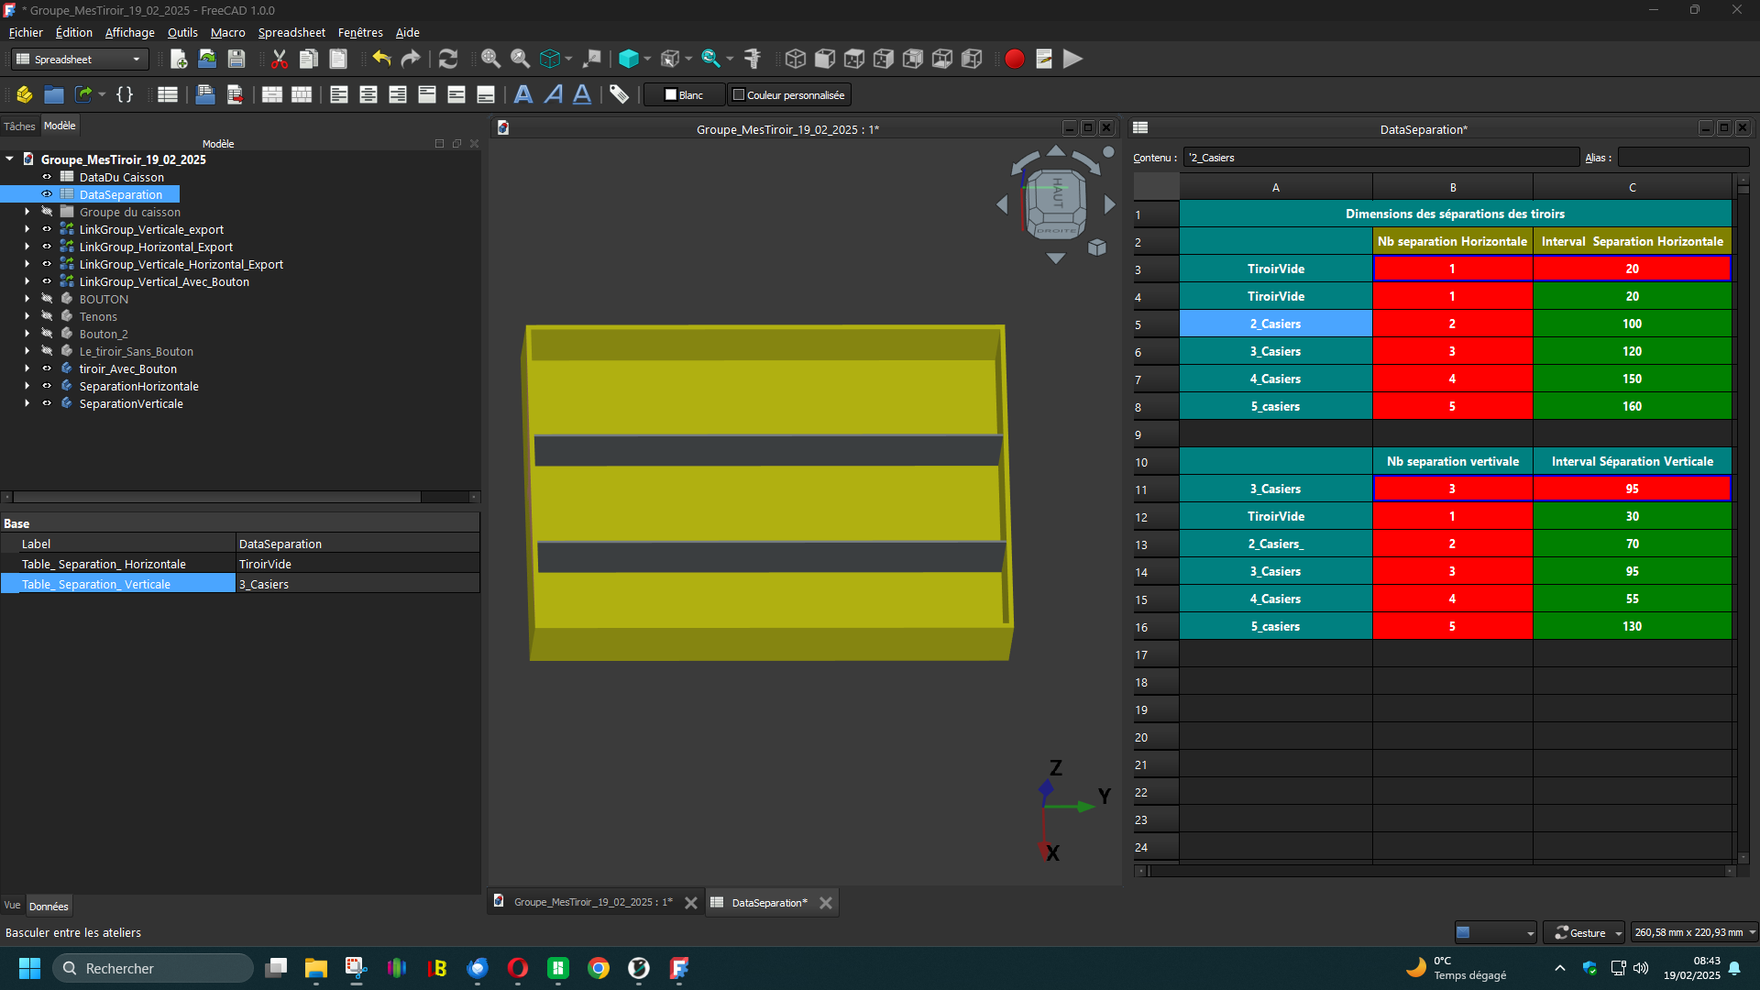Click the merge cells icon
Screen dimensions: 1760x990
(x=272, y=94)
